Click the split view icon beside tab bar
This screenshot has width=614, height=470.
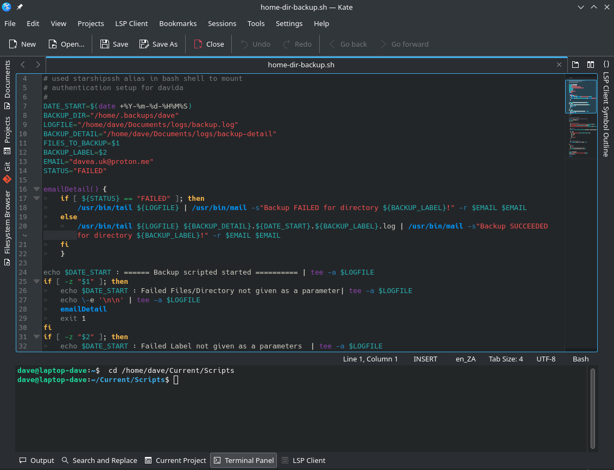coord(591,65)
